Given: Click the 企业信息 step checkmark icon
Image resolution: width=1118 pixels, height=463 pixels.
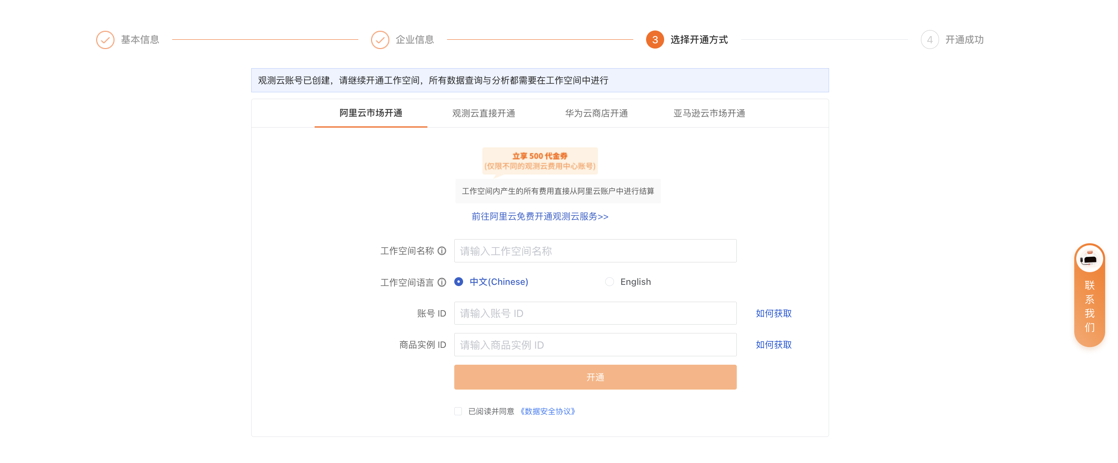Looking at the screenshot, I should (x=380, y=40).
